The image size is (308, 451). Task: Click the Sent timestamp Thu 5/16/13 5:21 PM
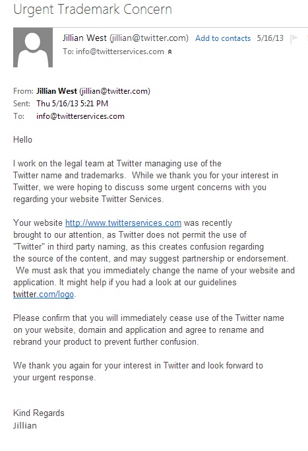click(72, 104)
